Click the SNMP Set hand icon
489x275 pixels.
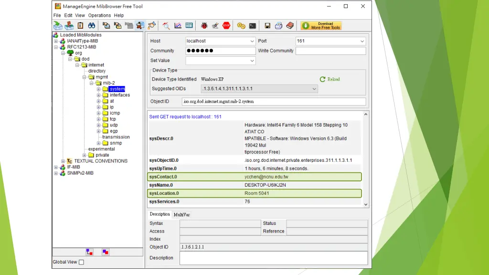tap(151, 26)
